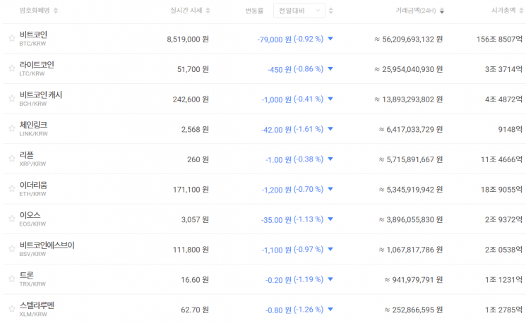Click the change -42.00 원 (-1.61 %)

pos(292,129)
